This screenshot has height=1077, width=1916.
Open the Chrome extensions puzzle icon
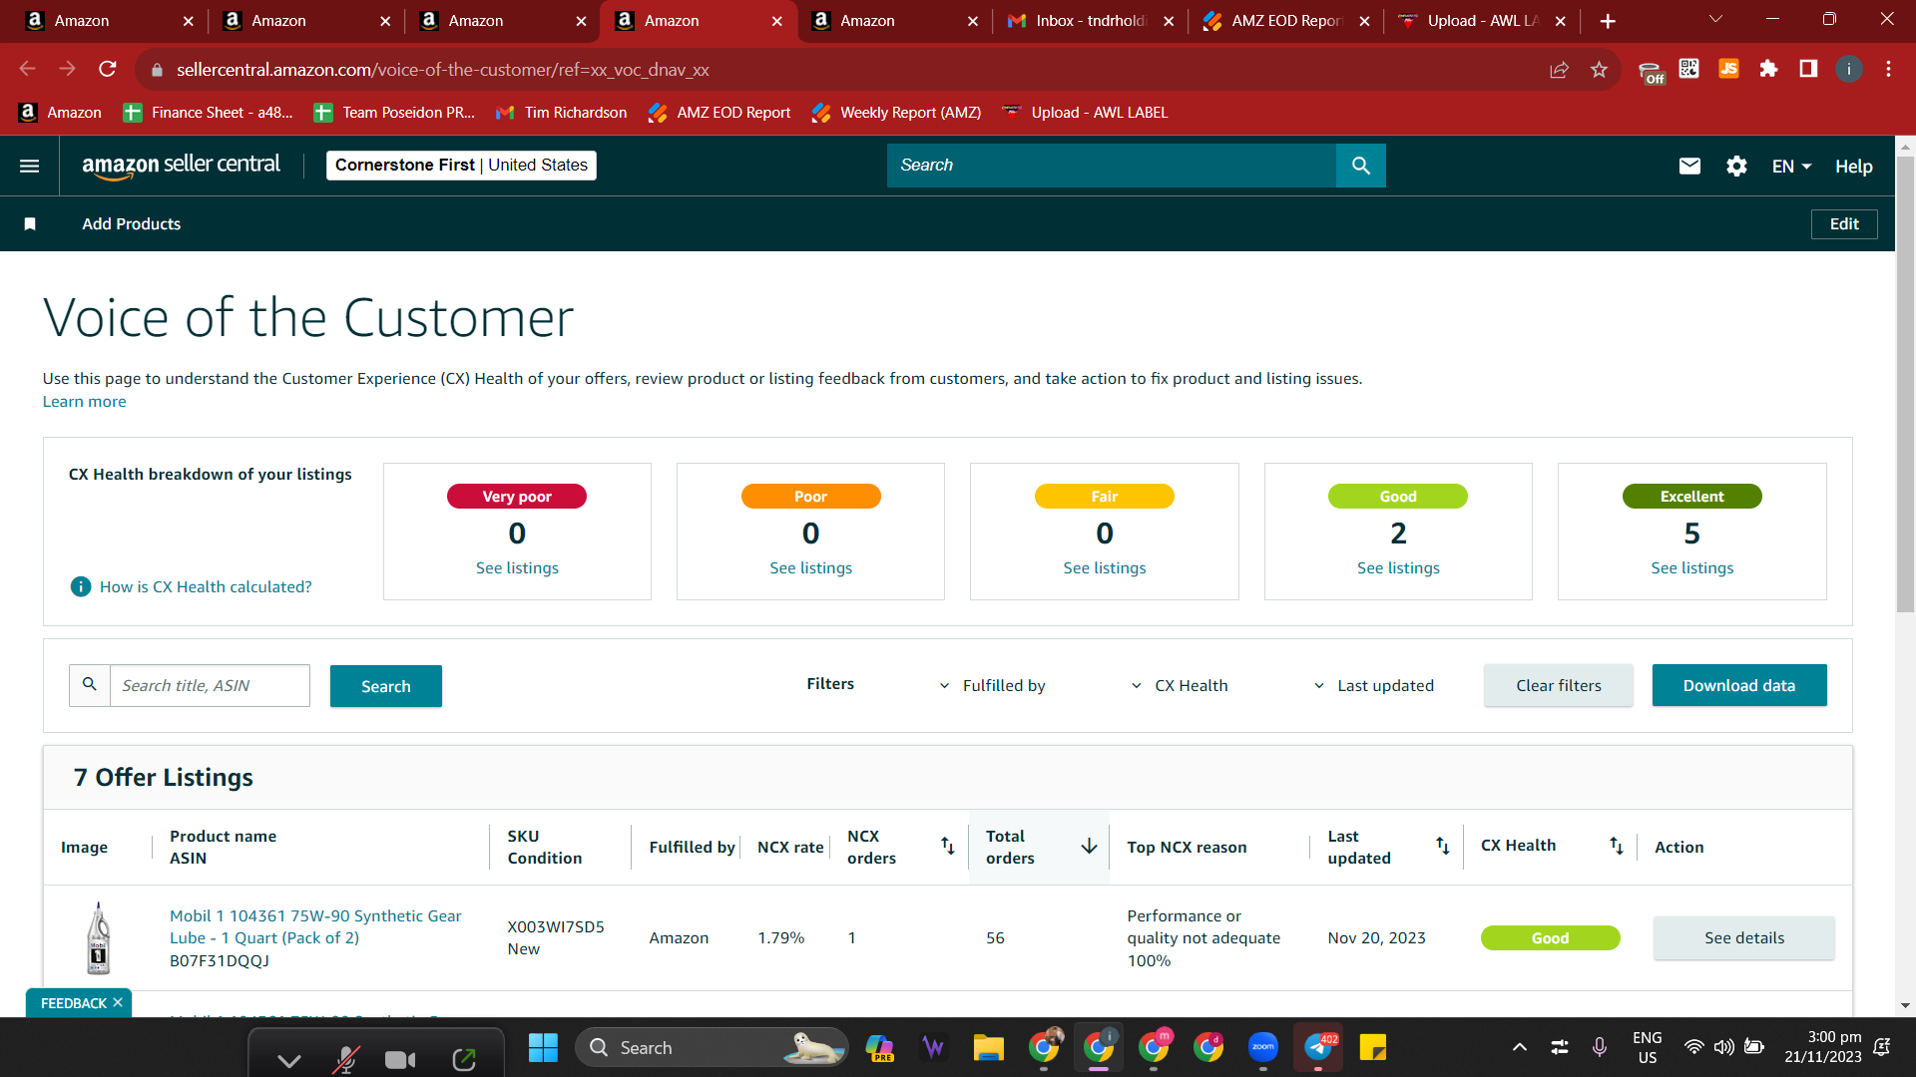(x=1768, y=69)
